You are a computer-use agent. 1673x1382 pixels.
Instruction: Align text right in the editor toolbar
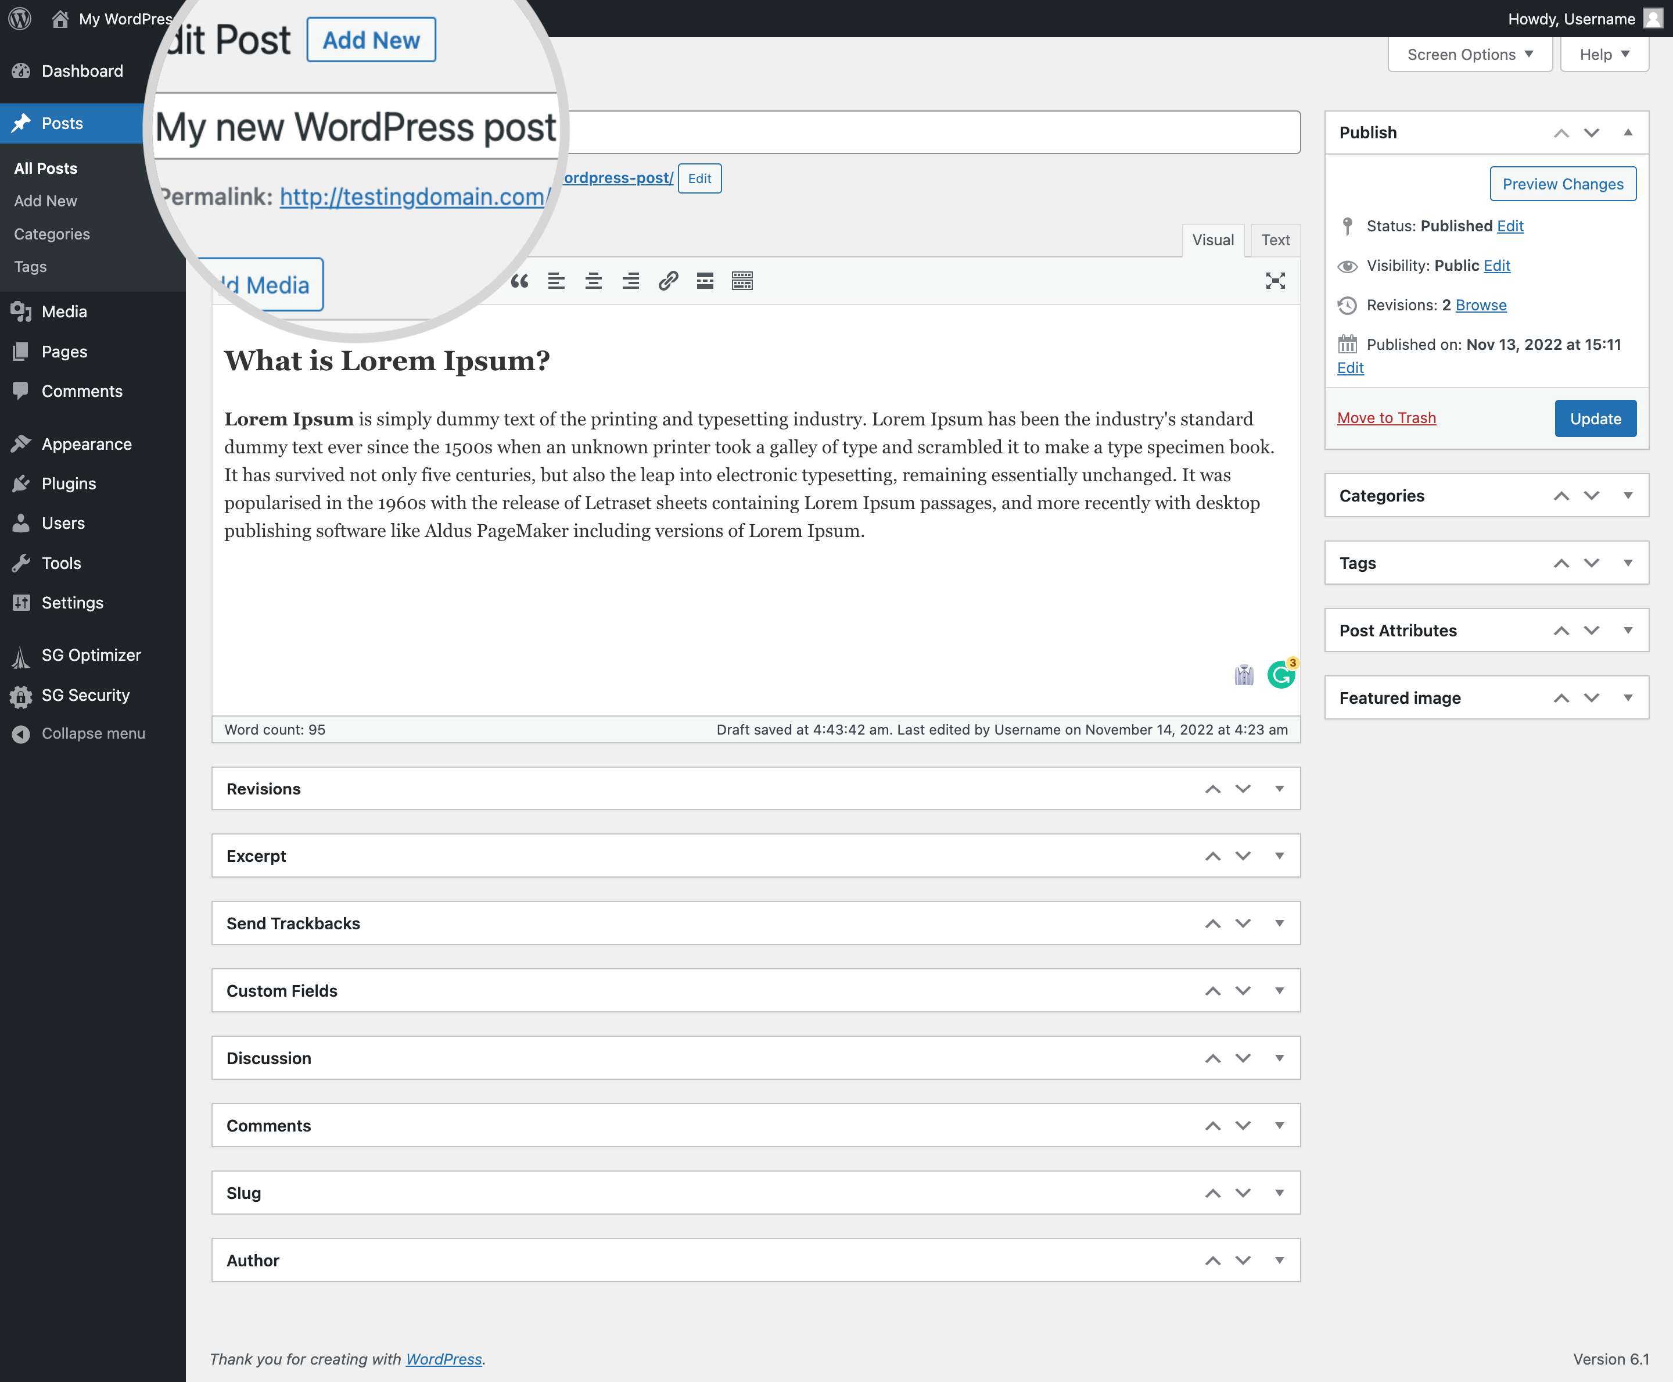631,281
